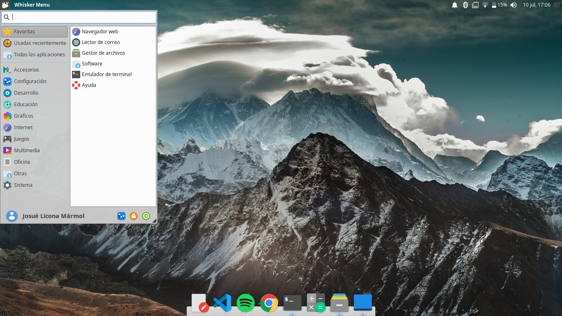
Task: Select Desarrollo category
Action: pos(35,93)
